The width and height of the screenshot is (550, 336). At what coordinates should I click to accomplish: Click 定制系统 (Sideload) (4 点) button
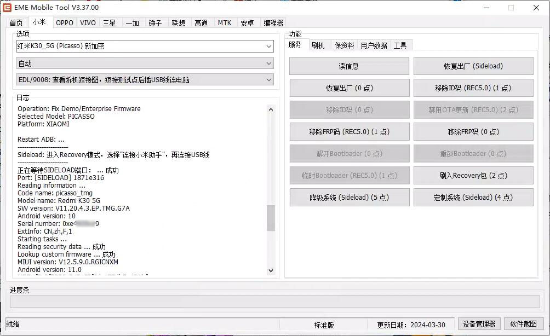tap(473, 198)
